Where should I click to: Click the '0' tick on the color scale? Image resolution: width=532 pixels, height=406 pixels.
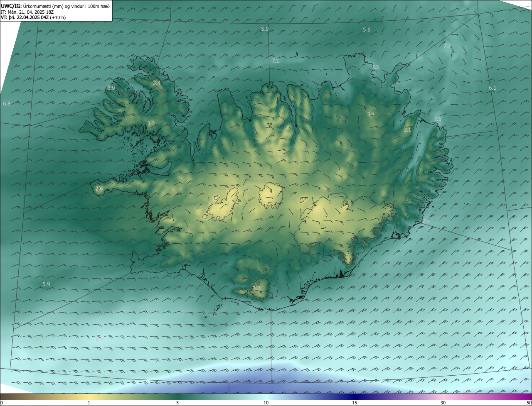[2, 403]
